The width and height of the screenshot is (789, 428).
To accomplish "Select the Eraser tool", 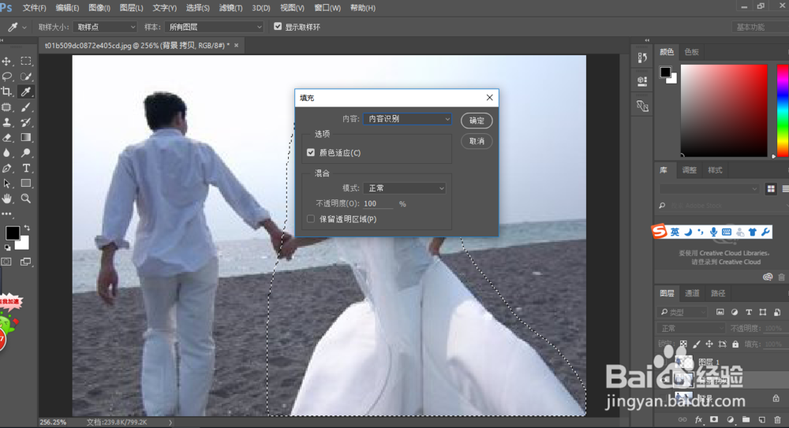I will coord(6,137).
